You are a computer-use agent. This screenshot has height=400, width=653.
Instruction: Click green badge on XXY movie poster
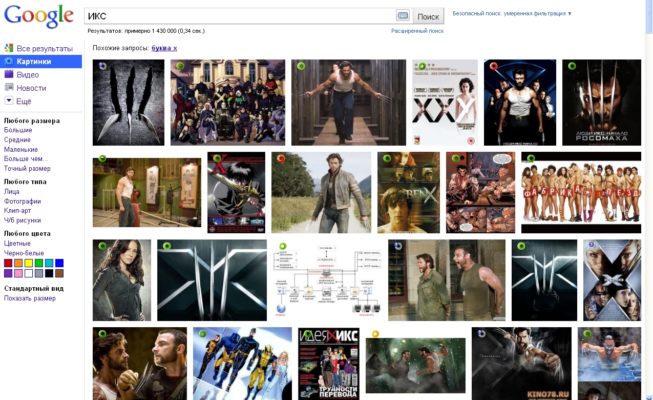[x=422, y=66]
